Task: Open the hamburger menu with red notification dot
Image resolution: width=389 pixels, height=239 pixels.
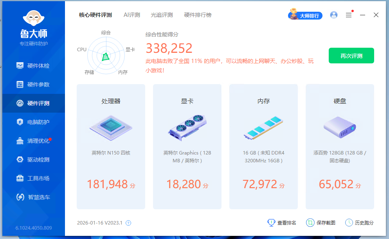Action: point(349,15)
